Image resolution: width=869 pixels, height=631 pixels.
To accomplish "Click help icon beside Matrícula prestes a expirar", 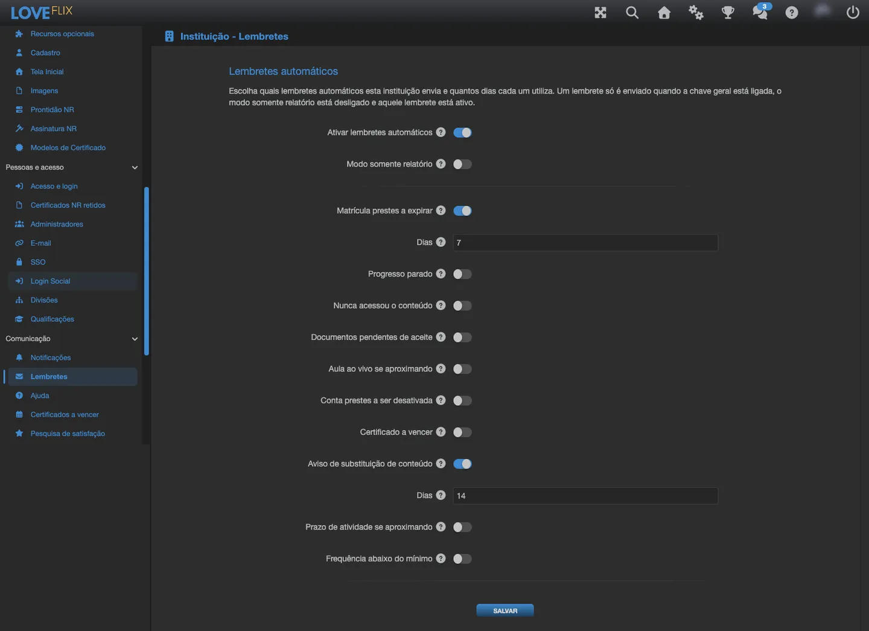I will (441, 210).
